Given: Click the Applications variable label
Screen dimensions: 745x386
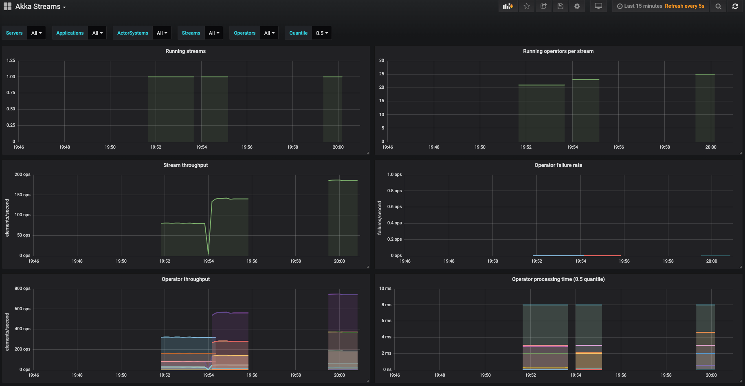Looking at the screenshot, I should [70, 33].
